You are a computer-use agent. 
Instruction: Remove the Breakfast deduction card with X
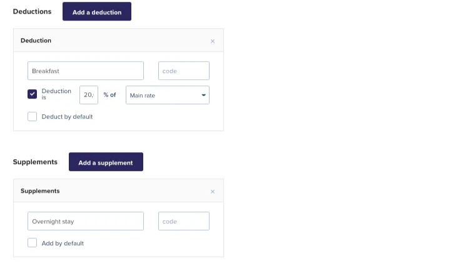point(213,41)
